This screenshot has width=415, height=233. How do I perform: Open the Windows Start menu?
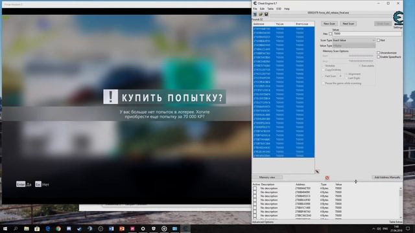[x=5, y=228]
